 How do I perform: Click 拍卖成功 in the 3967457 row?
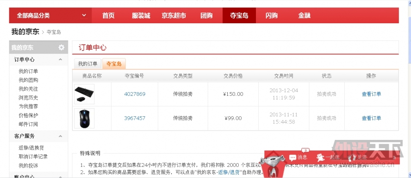click(327, 118)
